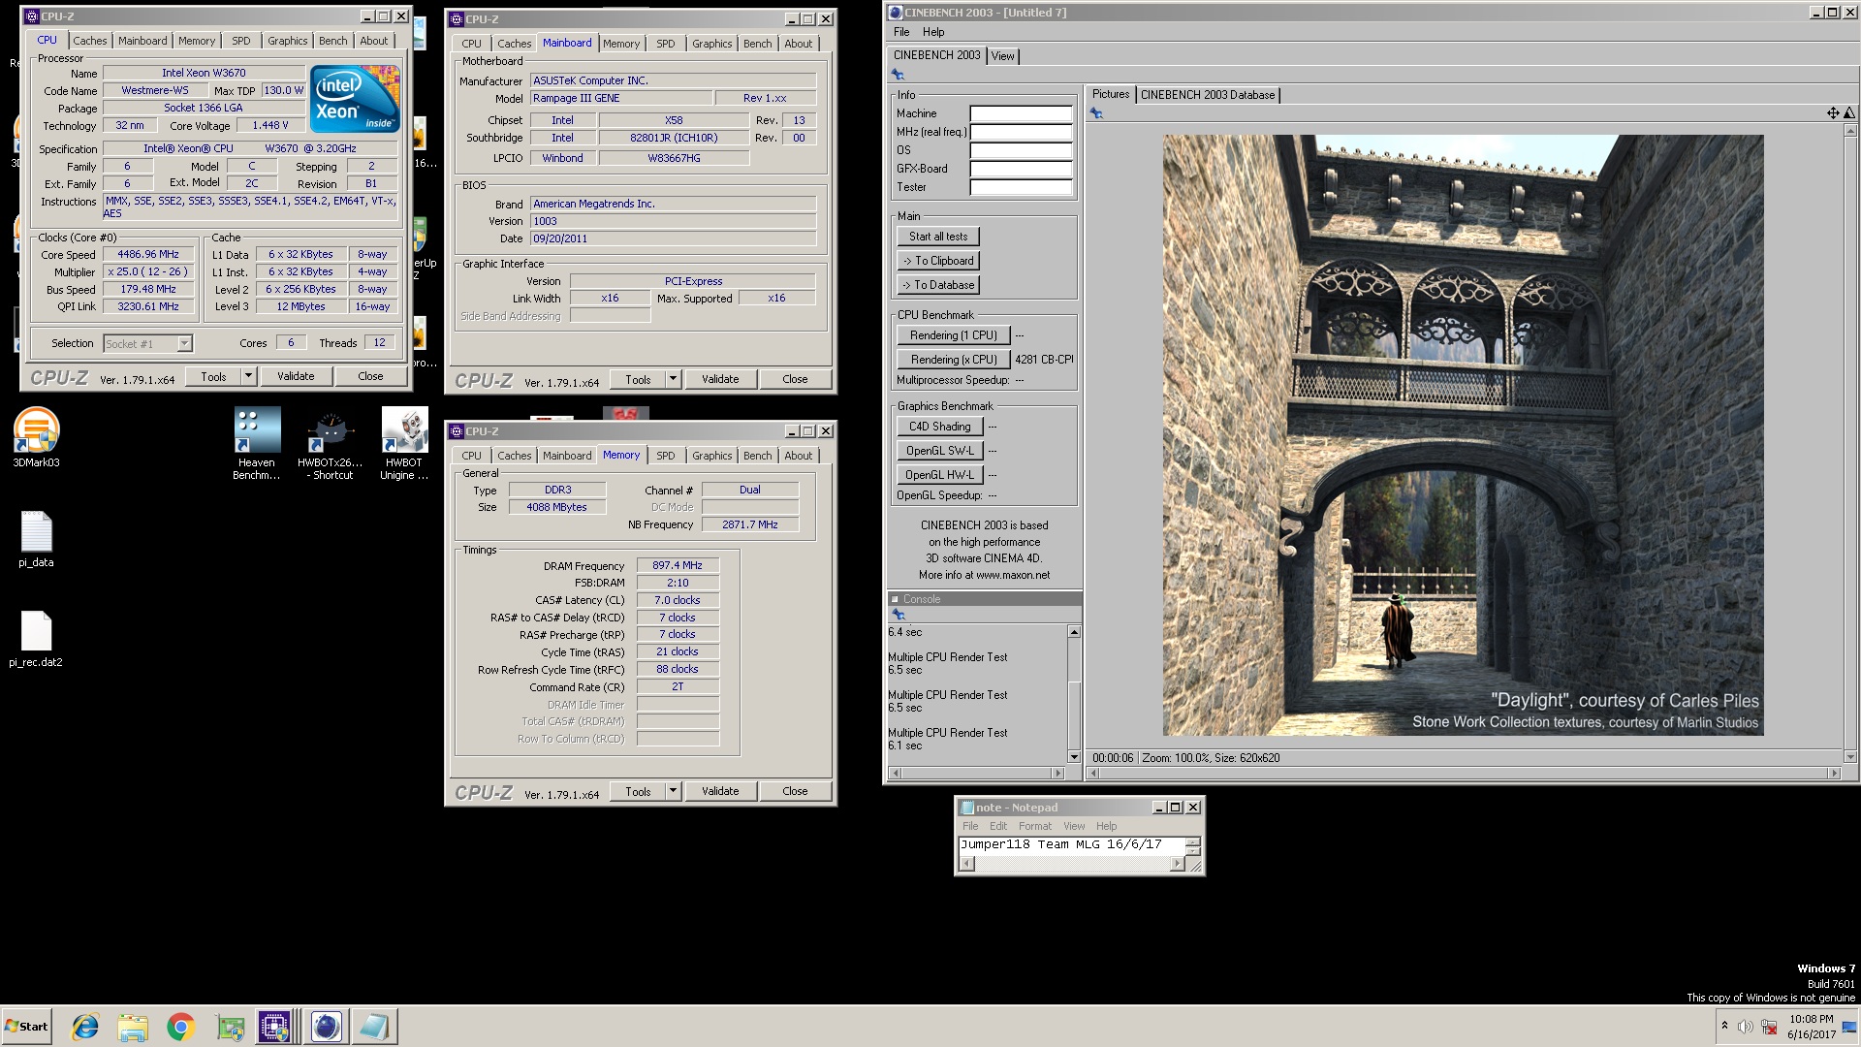Viewport: 1861px width, 1047px height.
Task: Click the move (four-arrow) icon in Pictures panel
Action: (x=1833, y=113)
